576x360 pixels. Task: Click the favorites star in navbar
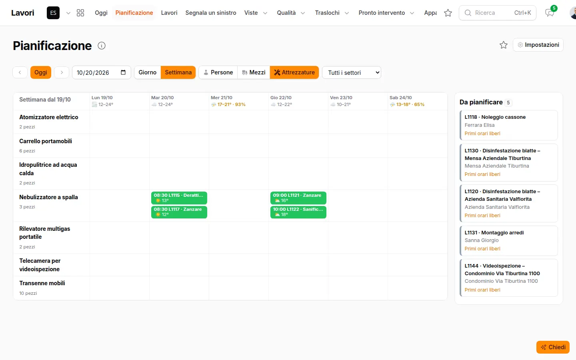click(448, 13)
